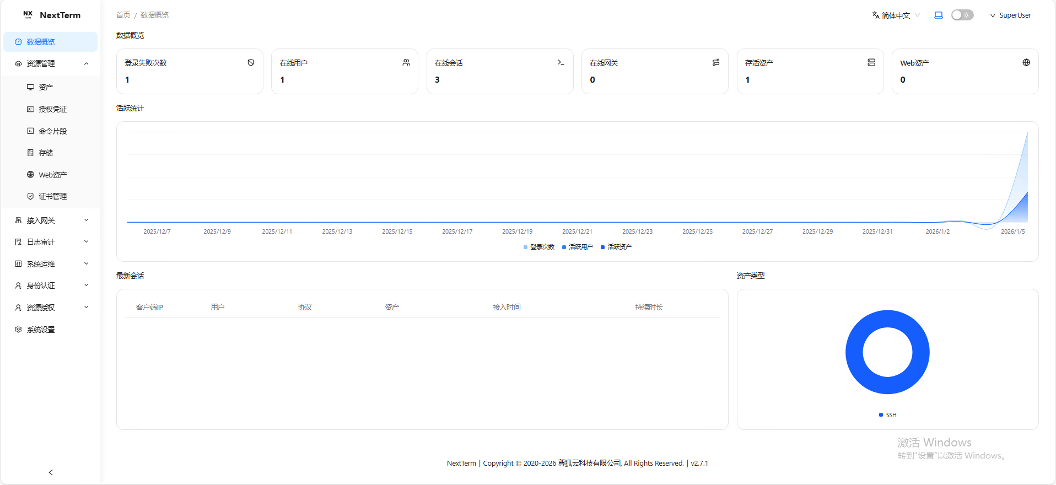The image size is (1056, 485).
Task: Click 首页 breadcrumb link
Action: click(x=123, y=15)
